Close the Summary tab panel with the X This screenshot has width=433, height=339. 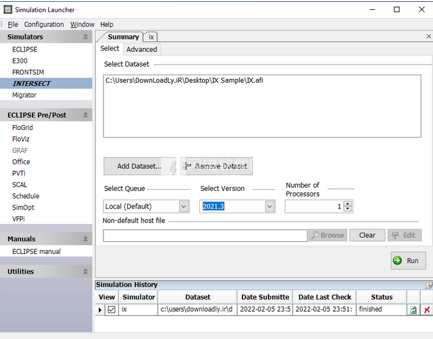point(429,36)
